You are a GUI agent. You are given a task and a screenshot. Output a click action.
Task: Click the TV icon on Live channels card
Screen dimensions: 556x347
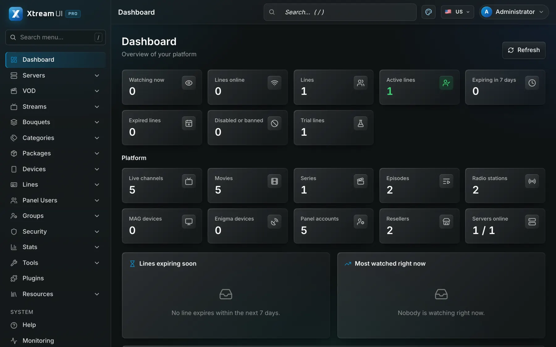point(189,181)
